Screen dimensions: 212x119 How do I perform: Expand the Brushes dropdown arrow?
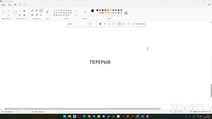click(x=47, y=15)
